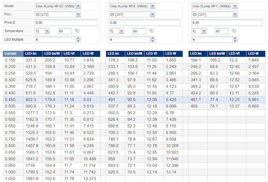Click XP-C wattage value 6.685
268x182 pixels.
tap(253, 106)
